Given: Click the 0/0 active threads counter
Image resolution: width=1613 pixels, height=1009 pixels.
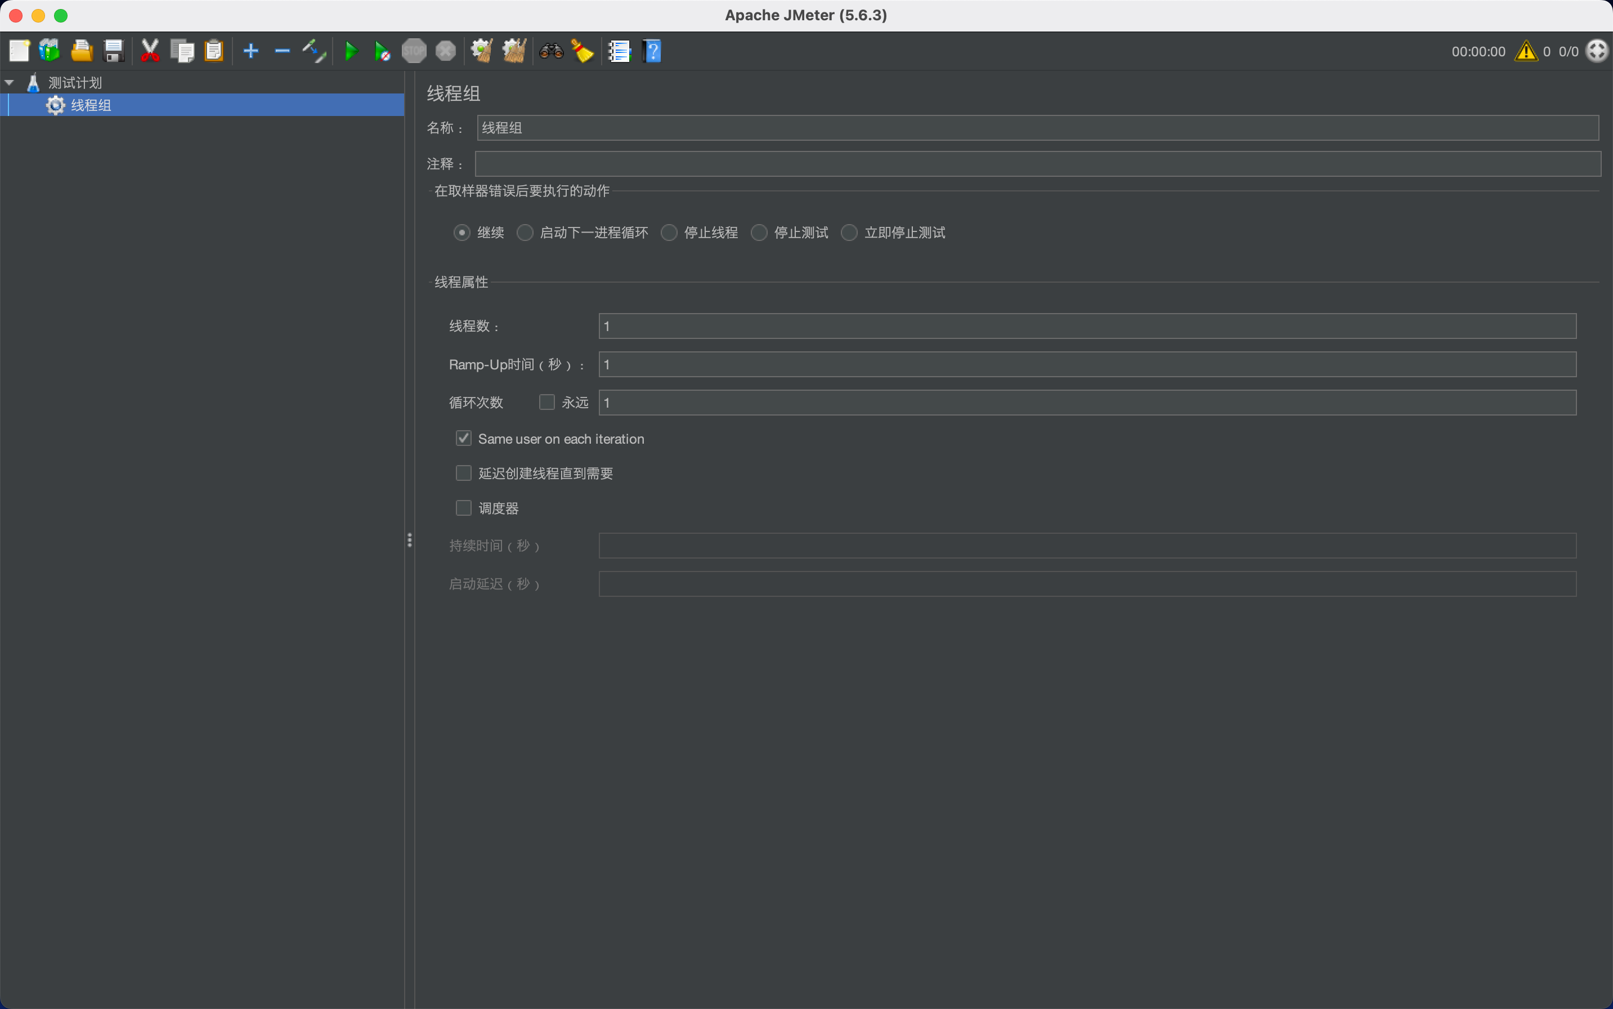Looking at the screenshot, I should click(1569, 51).
